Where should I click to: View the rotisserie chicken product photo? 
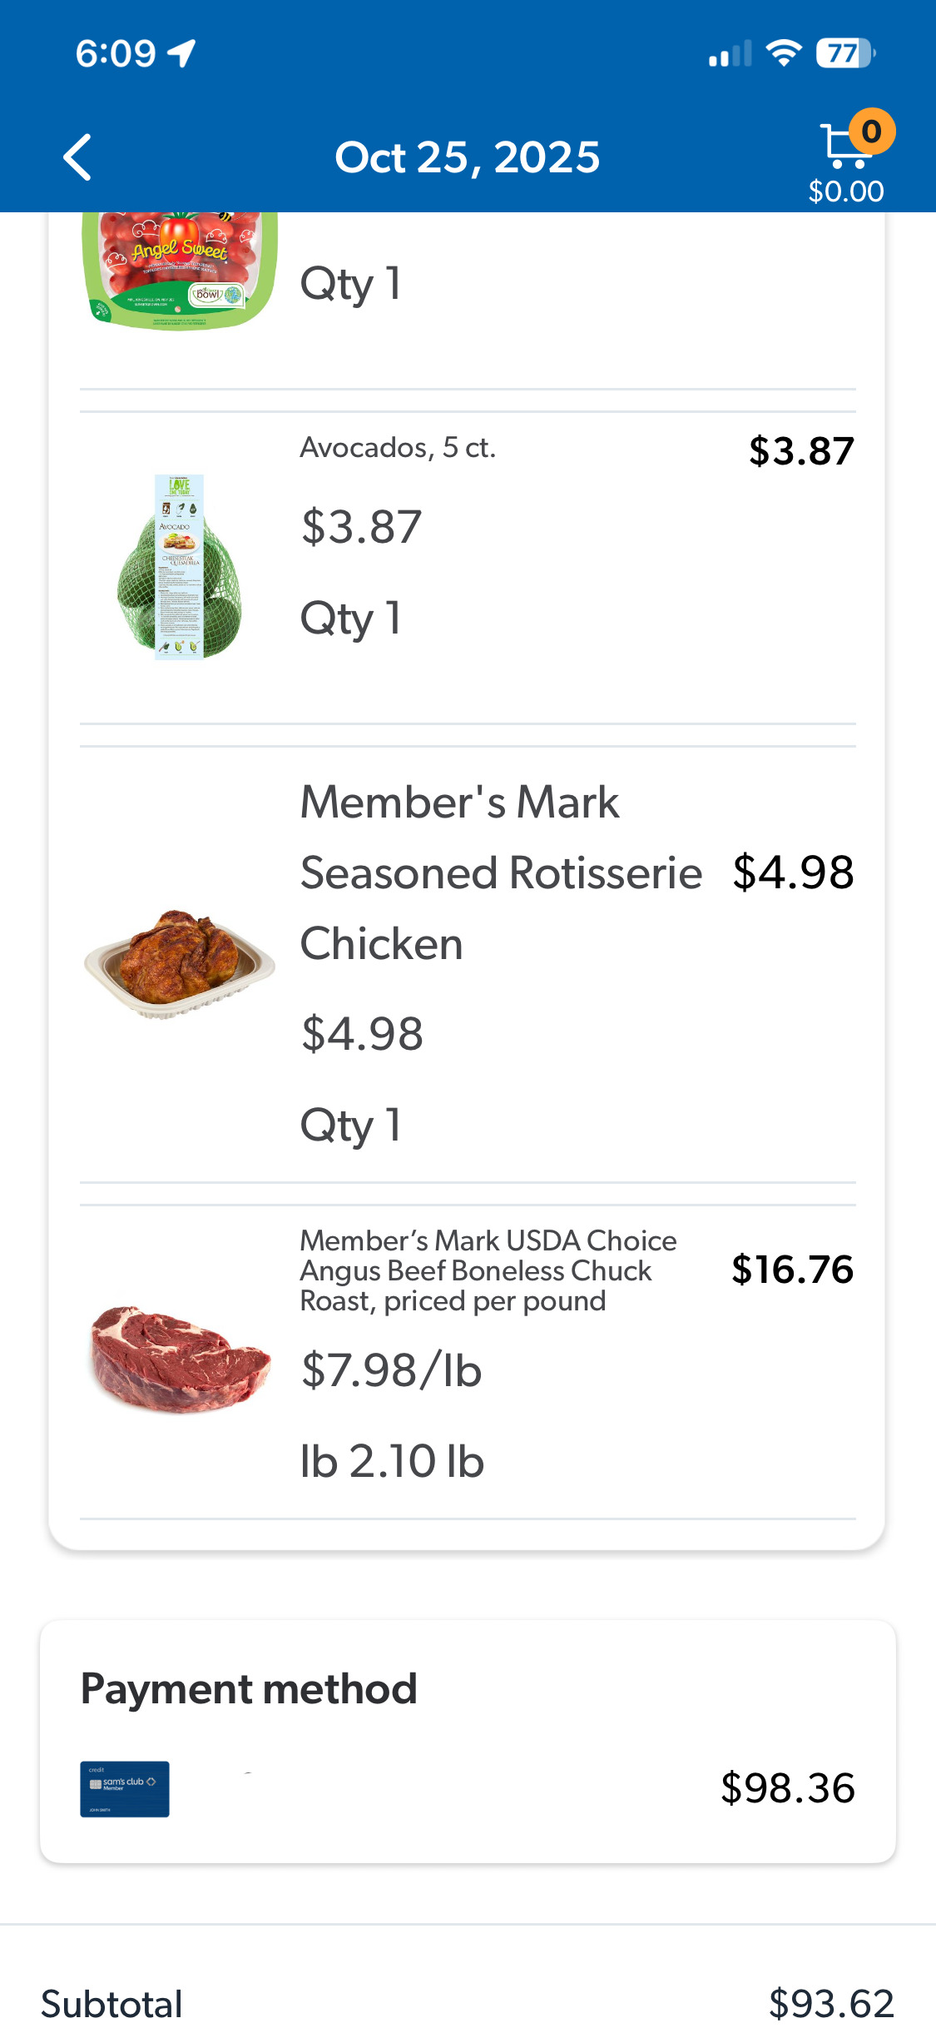click(x=180, y=963)
